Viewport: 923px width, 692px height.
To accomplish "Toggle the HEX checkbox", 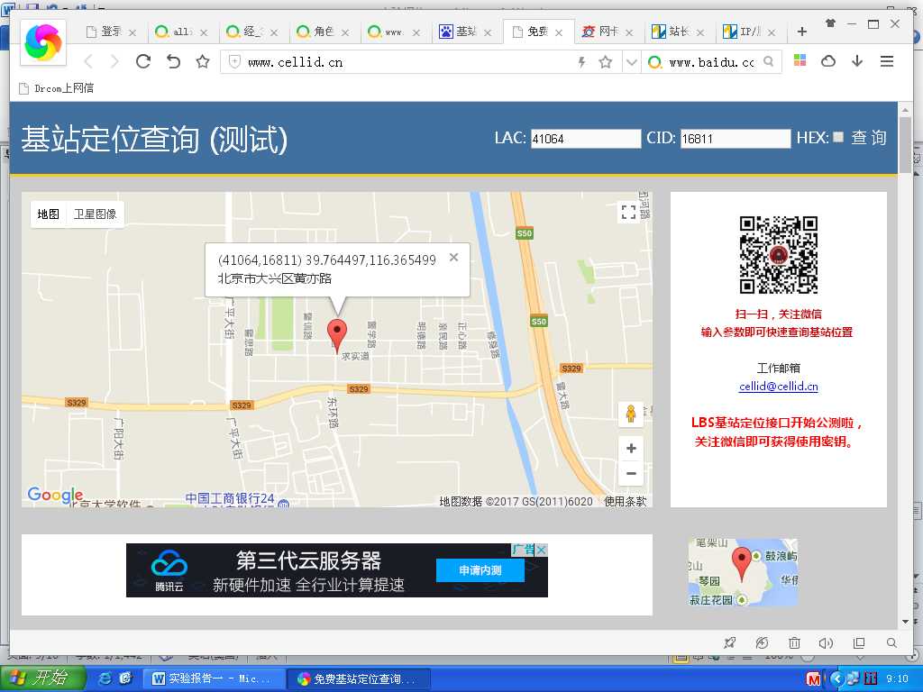I will point(838,137).
